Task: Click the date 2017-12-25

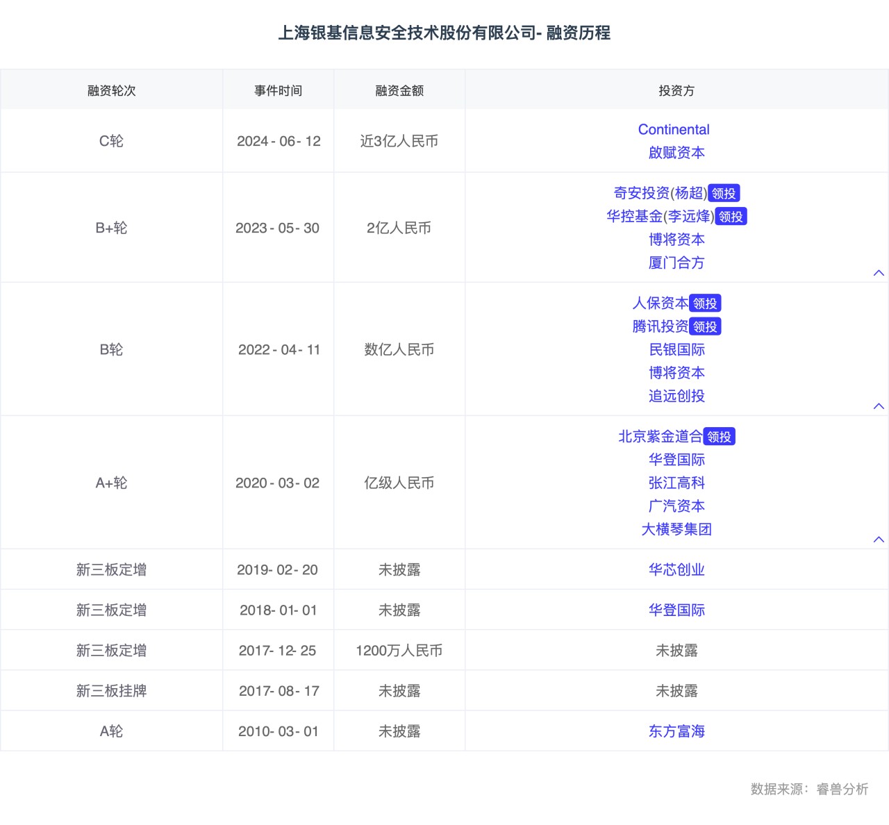Action: (277, 651)
